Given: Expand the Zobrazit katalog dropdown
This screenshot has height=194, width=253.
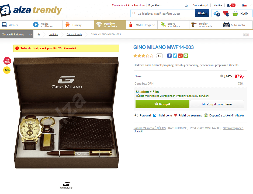Looking at the screenshot, I should 17,35.
